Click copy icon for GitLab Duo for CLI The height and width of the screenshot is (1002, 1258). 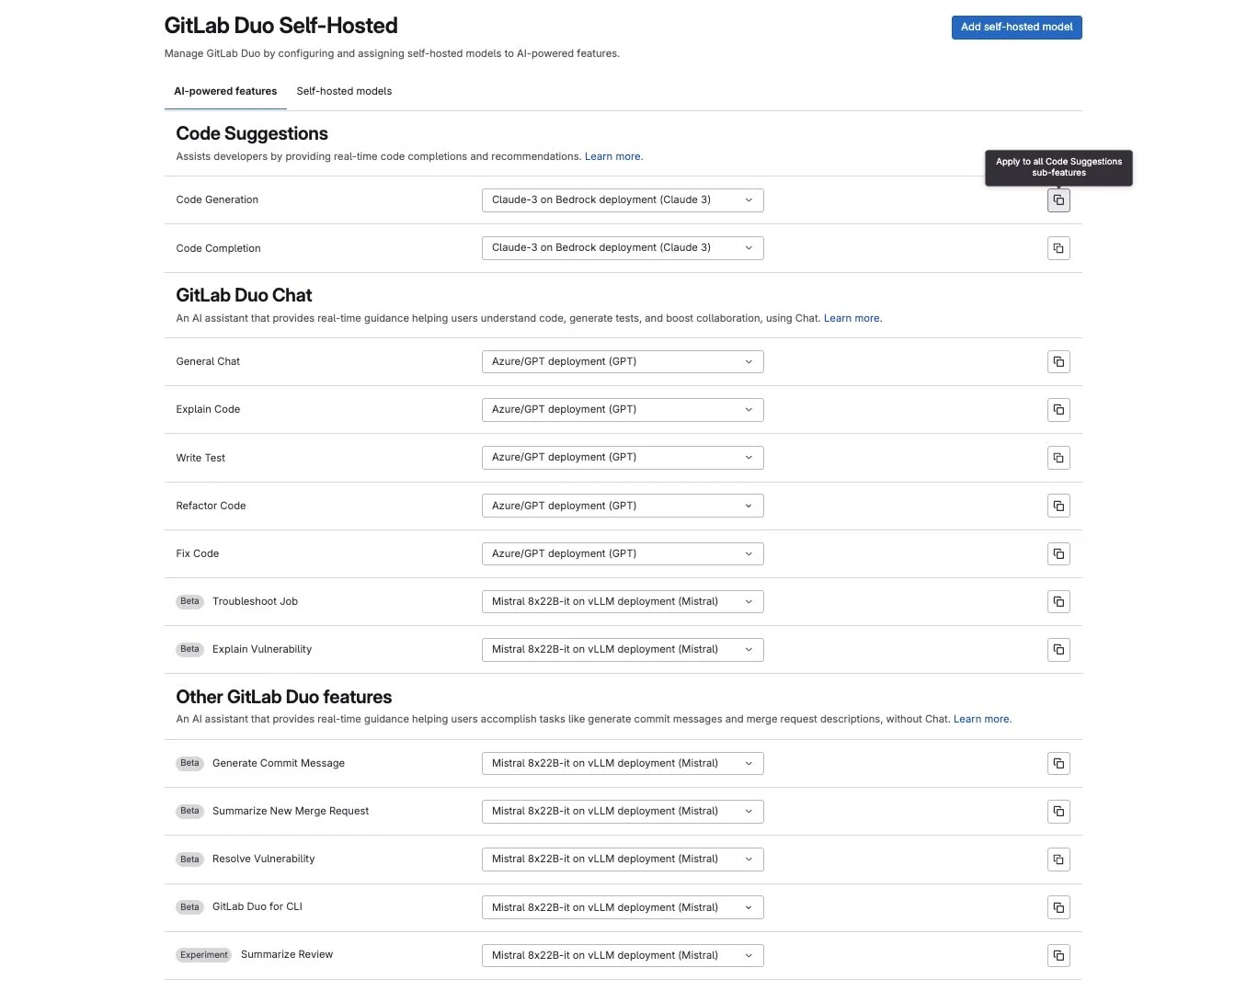[1058, 906]
